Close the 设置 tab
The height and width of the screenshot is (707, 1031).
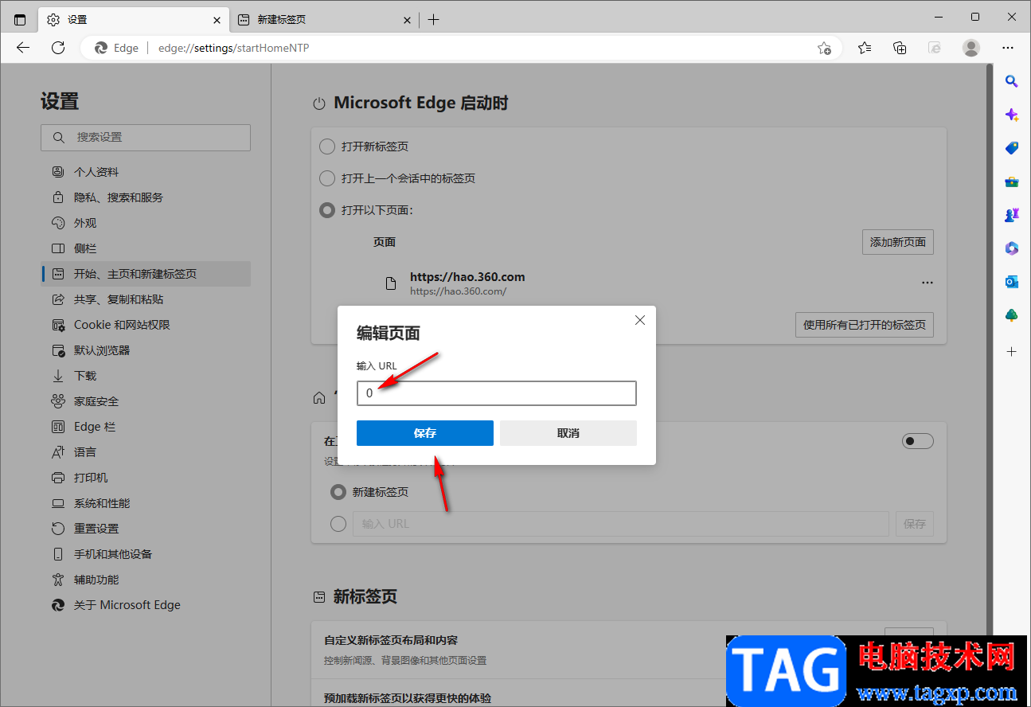217,20
